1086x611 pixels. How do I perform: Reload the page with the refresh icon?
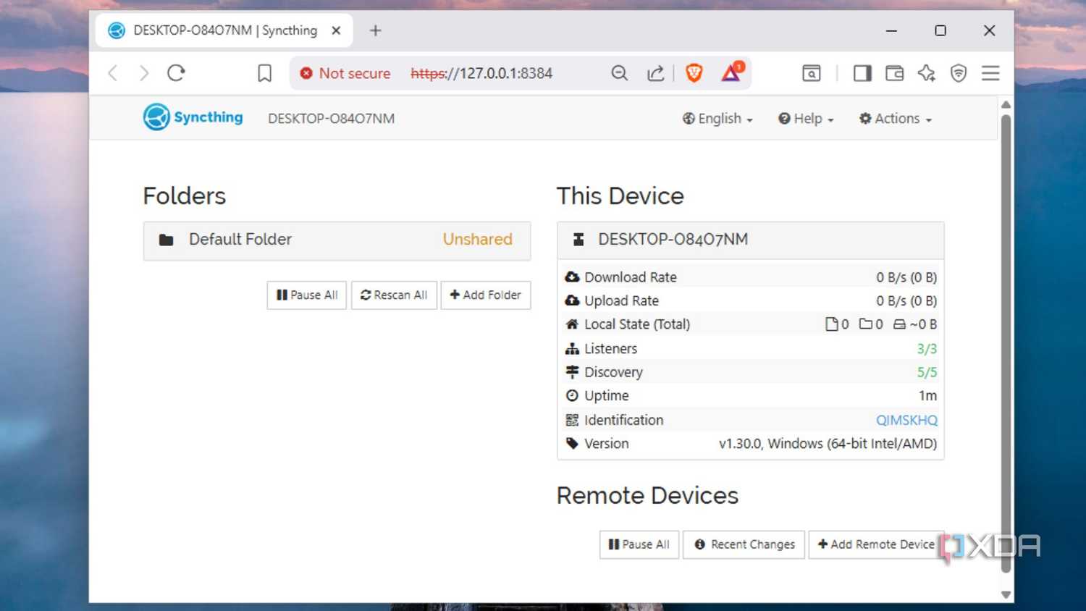click(177, 73)
